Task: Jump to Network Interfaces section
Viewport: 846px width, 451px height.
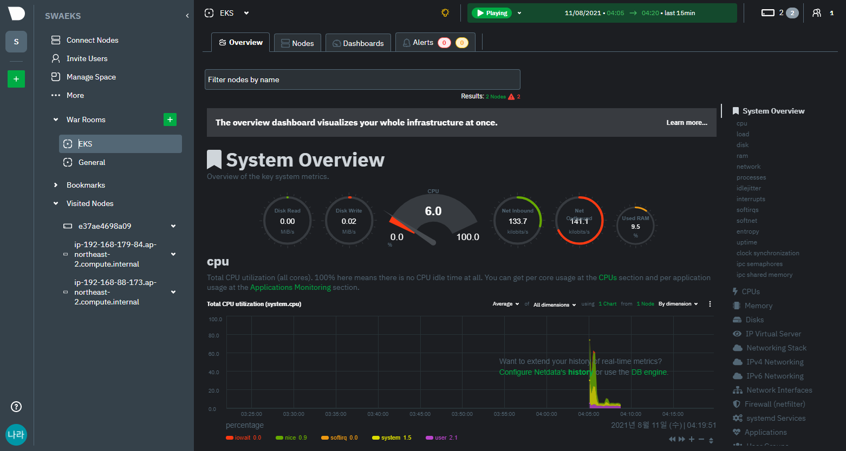Action: pos(779,390)
